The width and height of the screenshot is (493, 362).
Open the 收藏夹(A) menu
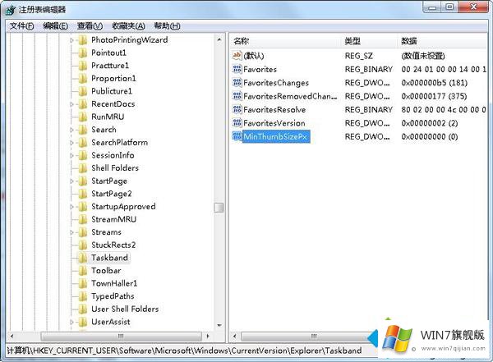(x=129, y=25)
